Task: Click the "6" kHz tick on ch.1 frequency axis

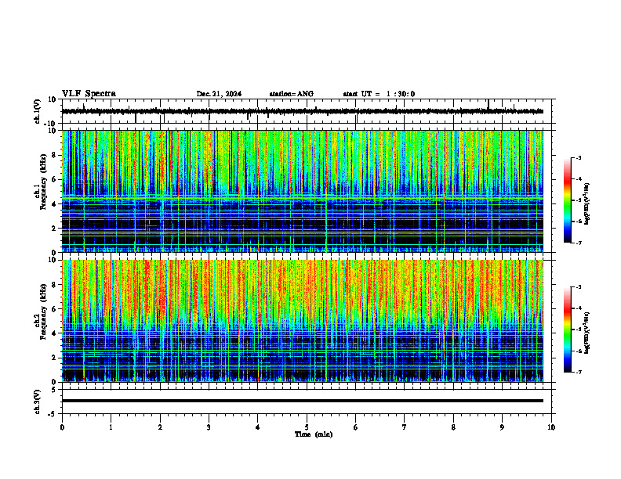Action: click(x=54, y=179)
